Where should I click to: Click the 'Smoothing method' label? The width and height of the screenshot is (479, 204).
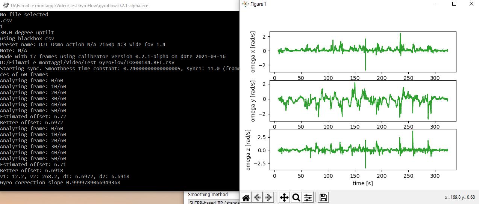pos(208,195)
